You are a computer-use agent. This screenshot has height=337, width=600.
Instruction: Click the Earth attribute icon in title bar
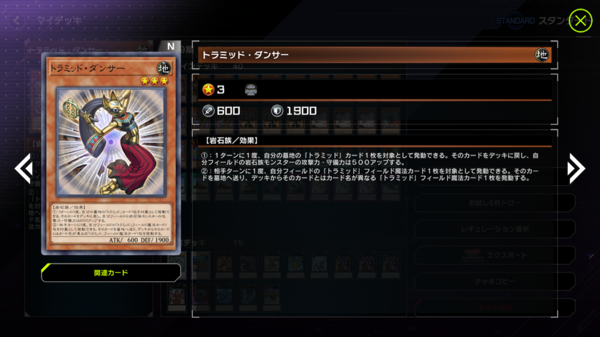(x=541, y=55)
